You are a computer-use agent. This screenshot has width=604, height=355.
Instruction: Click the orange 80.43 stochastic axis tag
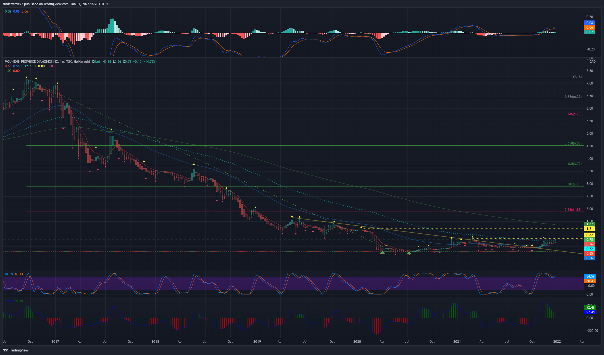[590, 281]
